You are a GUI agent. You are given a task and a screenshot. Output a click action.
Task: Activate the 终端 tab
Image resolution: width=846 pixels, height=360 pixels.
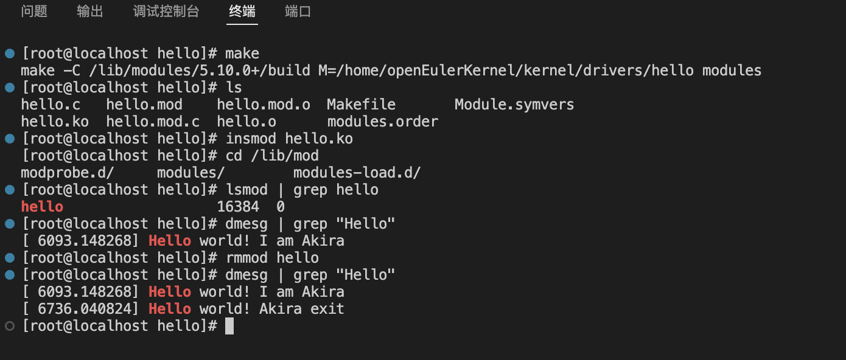(242, 12)
